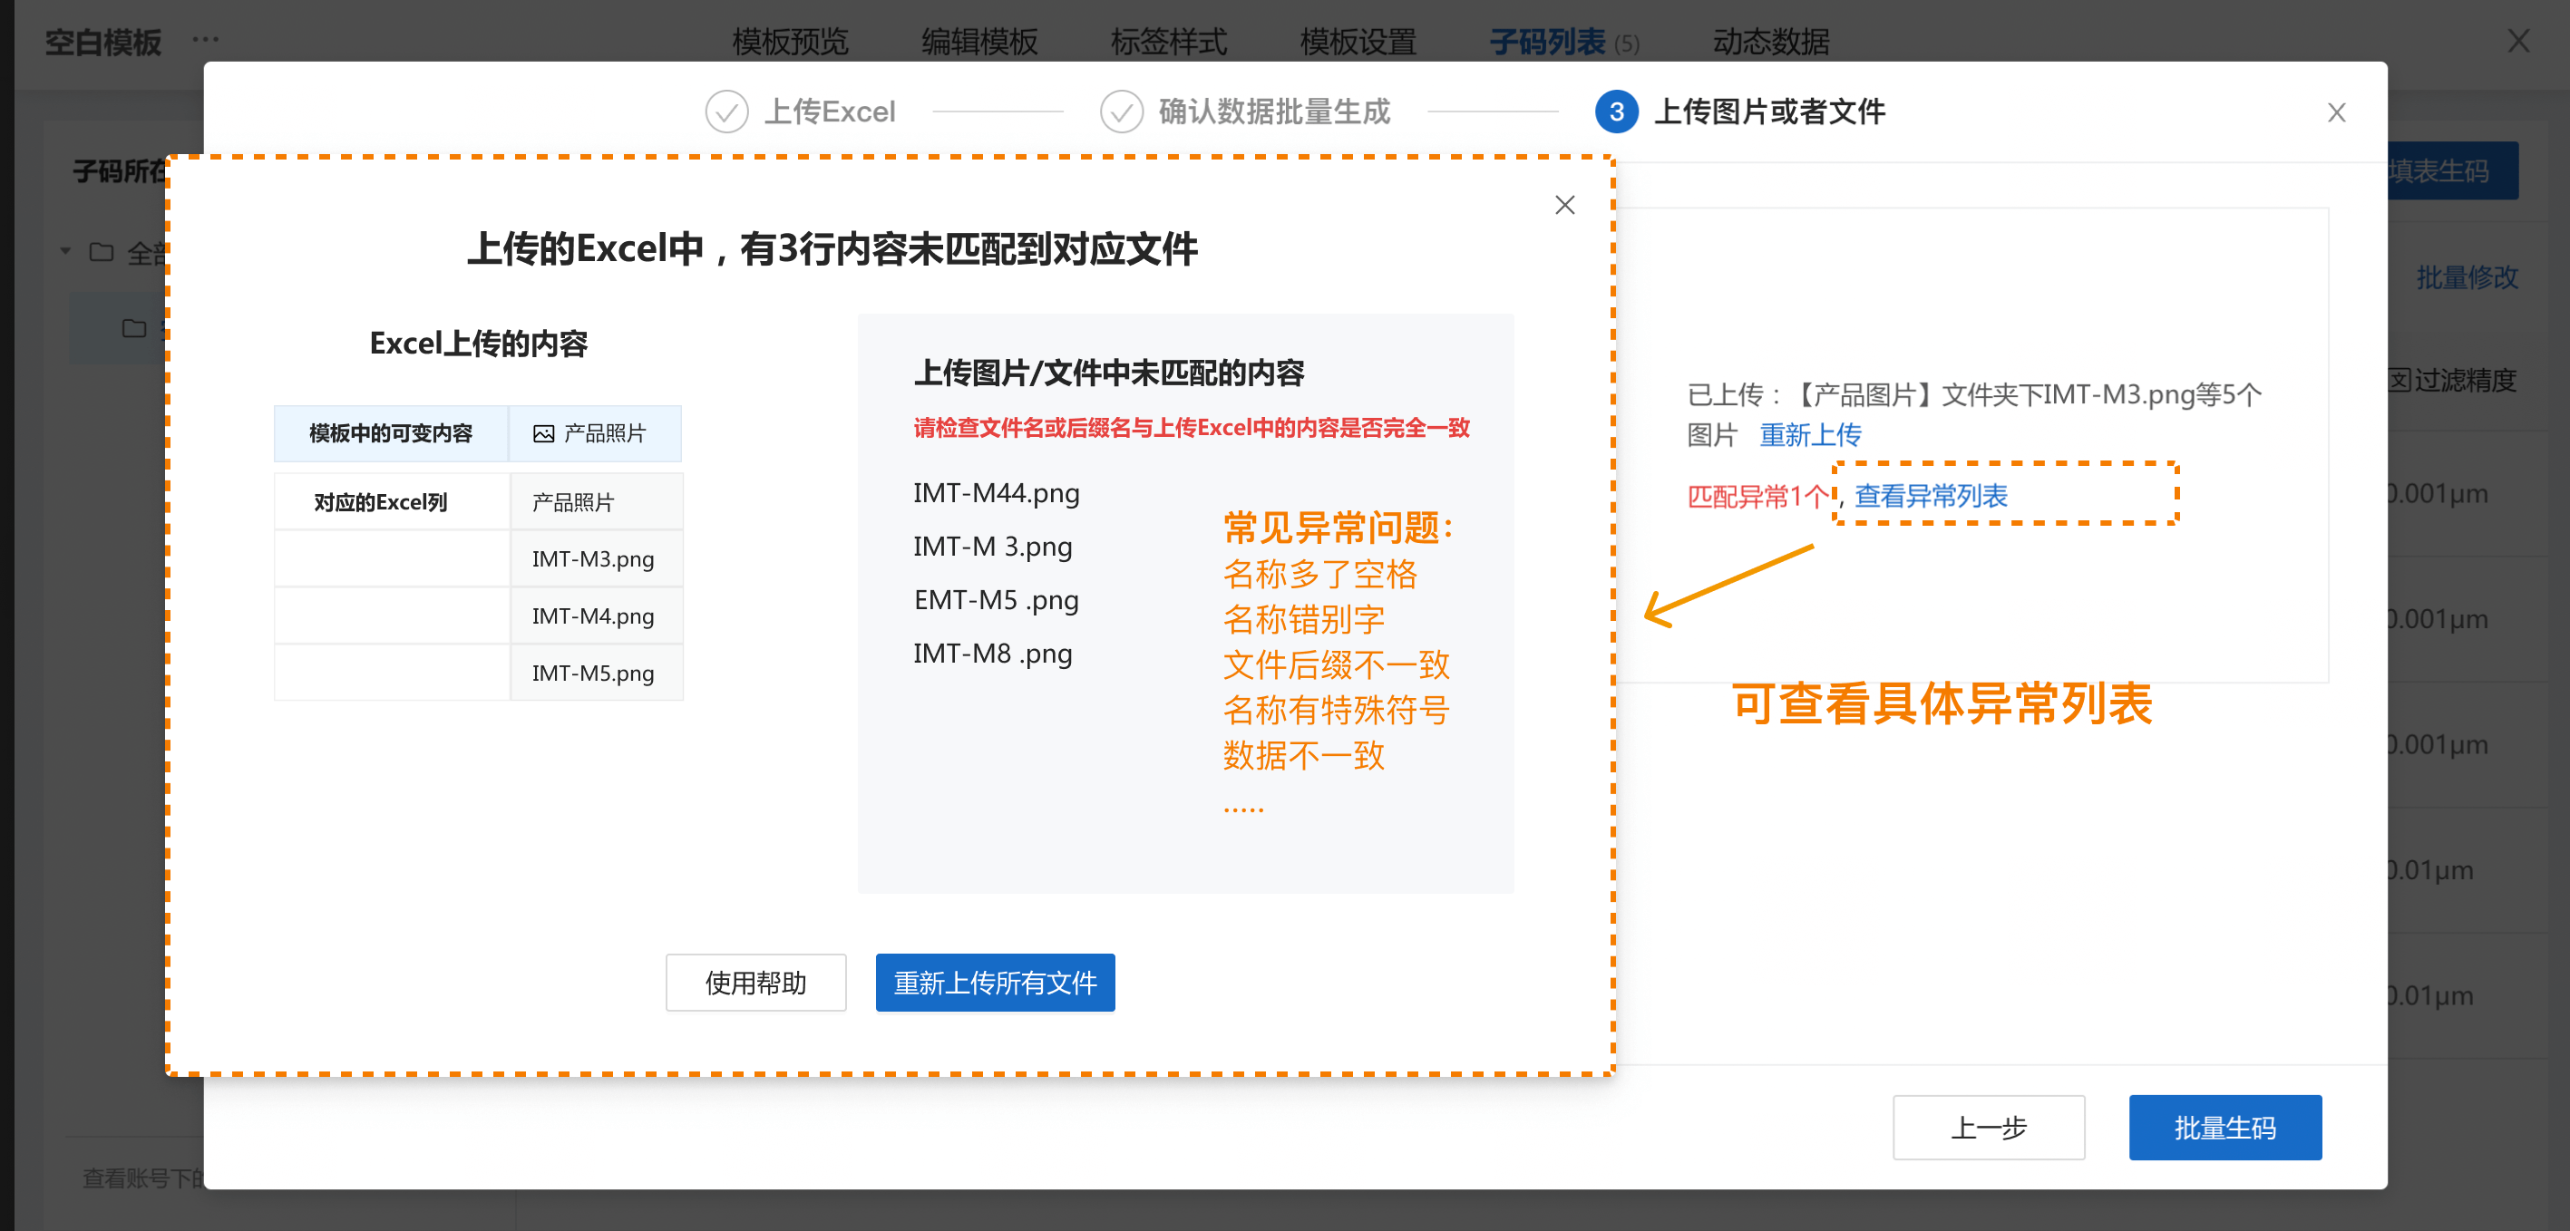This screenshot has width=2570, height=1231.
Task: Click the step 3 number badge
Action: [1616, 111]
